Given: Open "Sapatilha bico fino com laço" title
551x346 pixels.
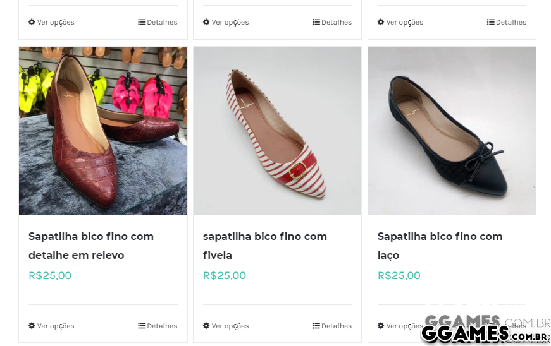Looking at the screenshot, I should tap(440, 246).
